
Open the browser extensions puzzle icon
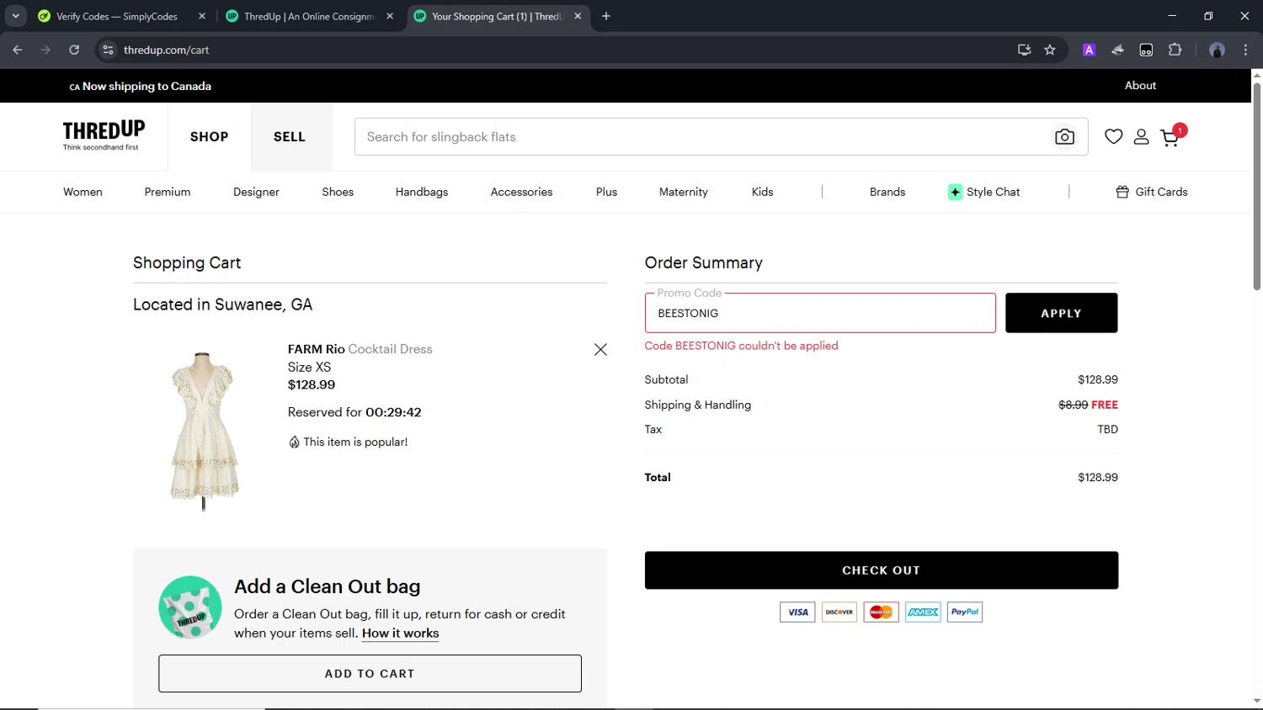click(1175, 50)
